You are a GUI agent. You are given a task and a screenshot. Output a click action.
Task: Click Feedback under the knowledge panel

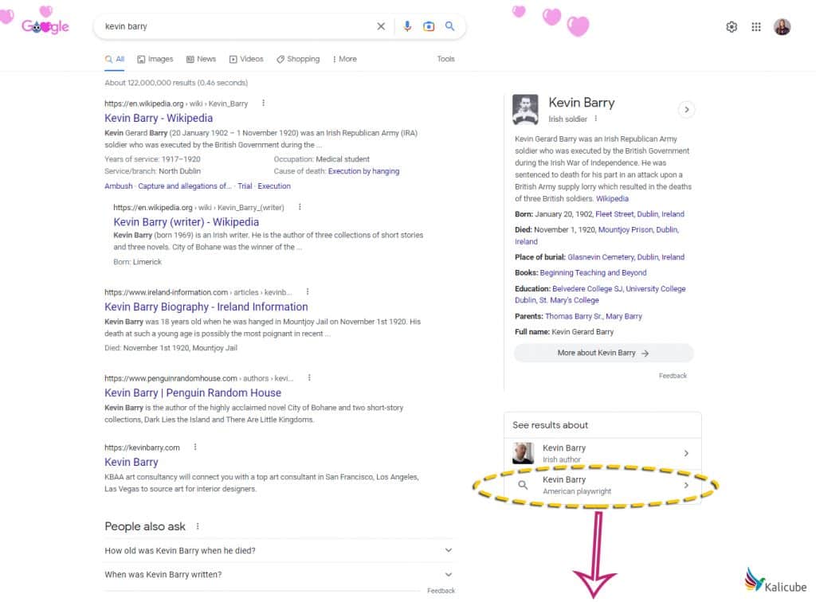673,376
